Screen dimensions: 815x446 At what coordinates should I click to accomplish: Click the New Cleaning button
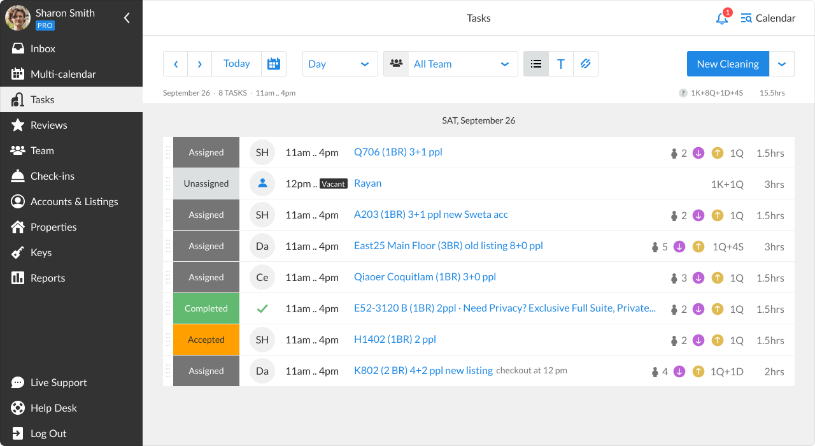tap(728, 64)
